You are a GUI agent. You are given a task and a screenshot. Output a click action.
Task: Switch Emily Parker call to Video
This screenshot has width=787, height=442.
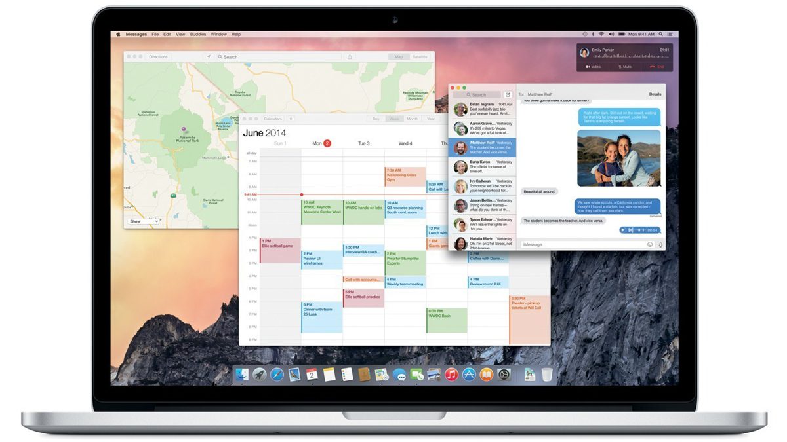[x=592, y=67]
